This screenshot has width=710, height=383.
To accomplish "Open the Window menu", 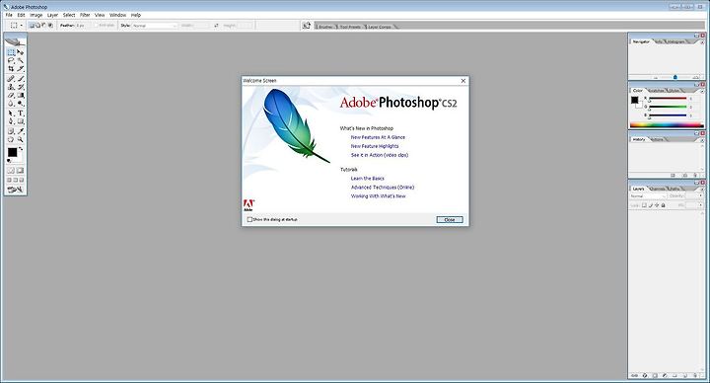I will 117,15.
